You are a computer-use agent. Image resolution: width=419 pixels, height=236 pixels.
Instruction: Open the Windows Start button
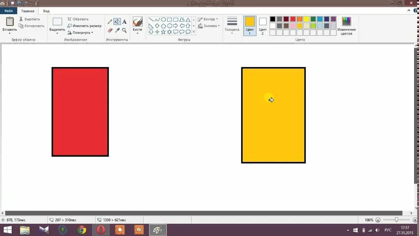point(8,230)
